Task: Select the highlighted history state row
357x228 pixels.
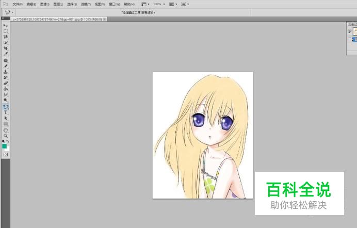Action: coord(352,39)
